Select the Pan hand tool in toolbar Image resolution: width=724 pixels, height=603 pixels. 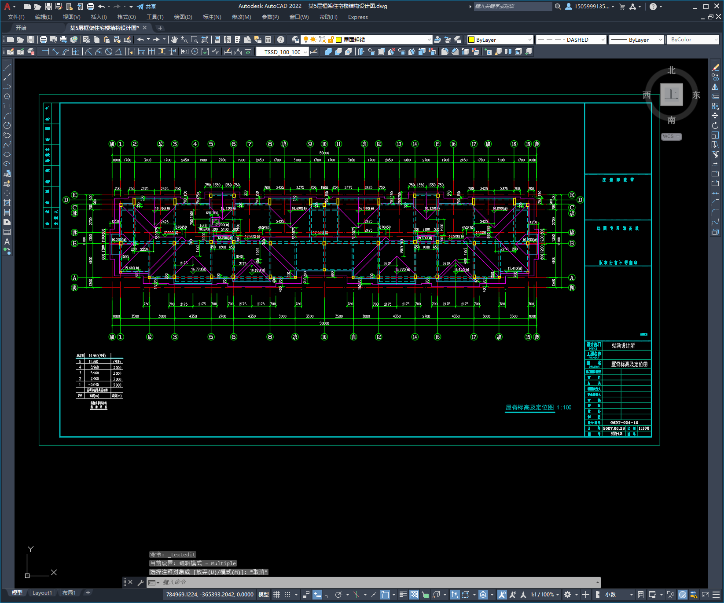click(x=174, y=40)
